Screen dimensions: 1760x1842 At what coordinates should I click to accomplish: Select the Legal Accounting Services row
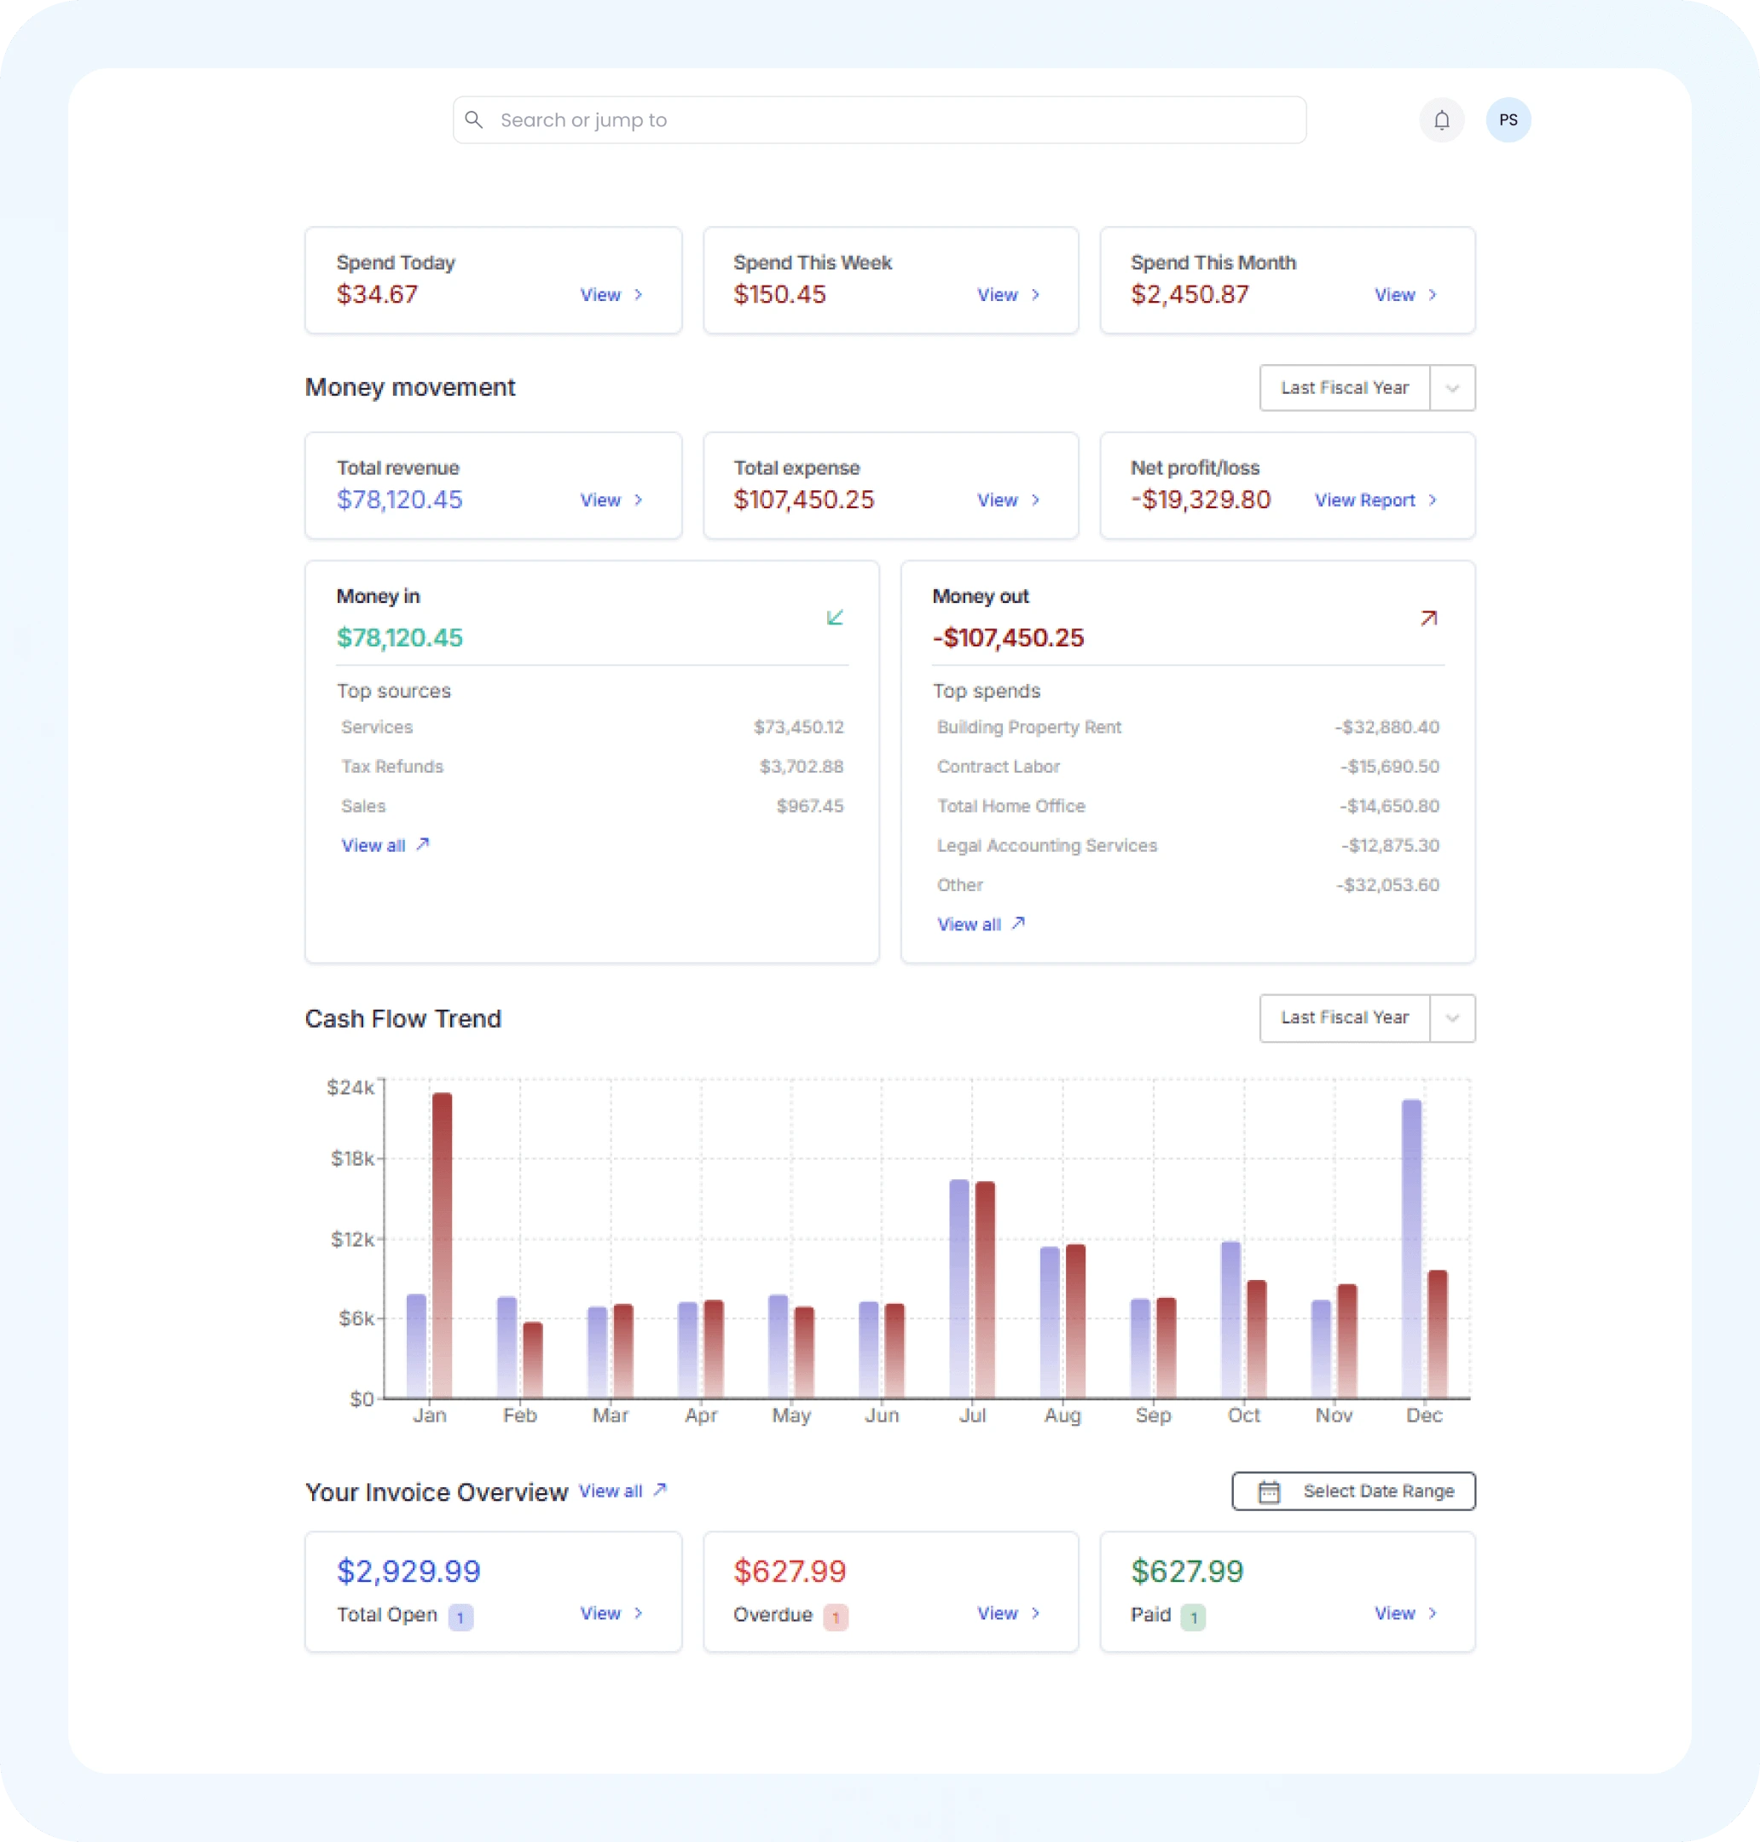click(x=1188, y=845)
